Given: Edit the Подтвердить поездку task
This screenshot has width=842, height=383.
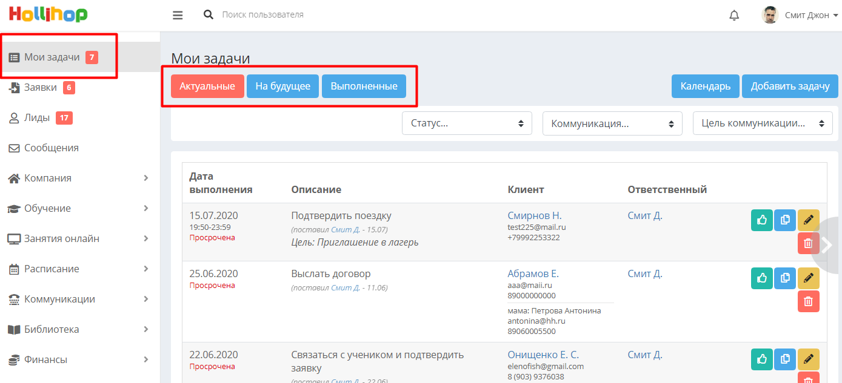Looking at the screenshot, I should [808, 220].
